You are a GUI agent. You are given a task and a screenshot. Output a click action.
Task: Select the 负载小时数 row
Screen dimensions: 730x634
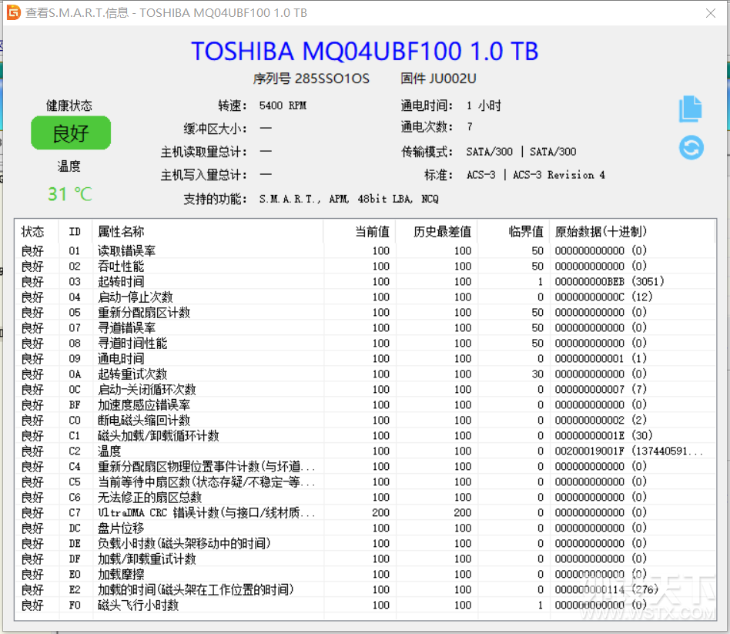(366, 543)
